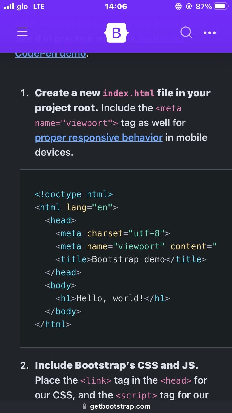
Task: Tap the Include Bootstrap's CSS and JS heading
Action: [117, 365]
